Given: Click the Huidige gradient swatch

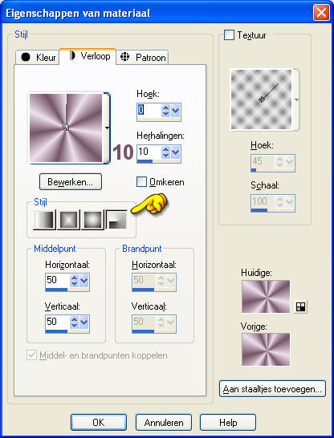Looking at the screenshot, I should [x=266, y=297].
